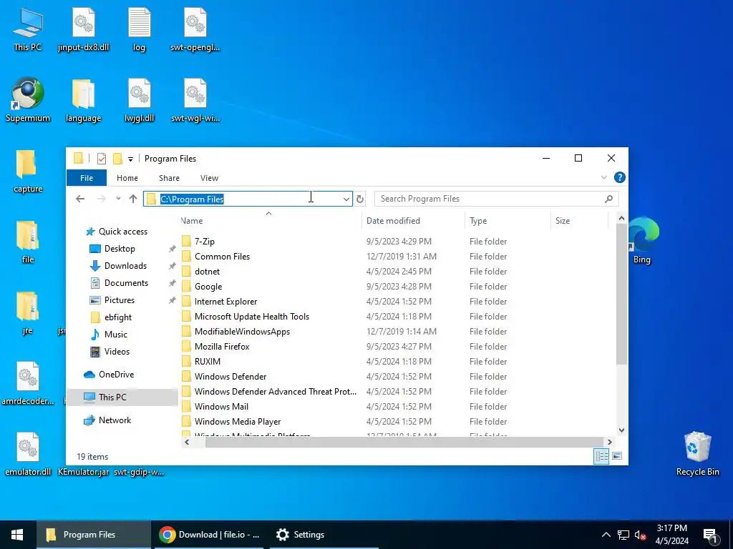
Task: Switch to Settings taskbar button
Action: pos(324,535)
